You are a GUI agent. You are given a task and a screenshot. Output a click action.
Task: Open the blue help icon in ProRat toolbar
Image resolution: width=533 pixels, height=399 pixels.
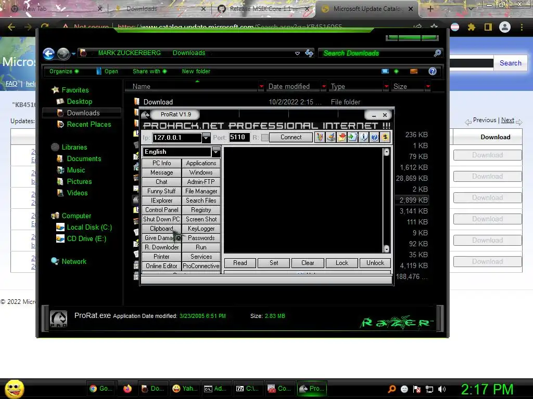(374, 137)
